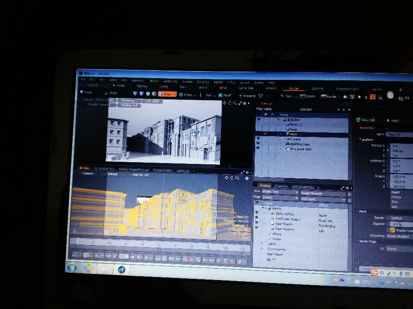
Task: Collapse the Render node in shader tree
Action: [263, 208]
